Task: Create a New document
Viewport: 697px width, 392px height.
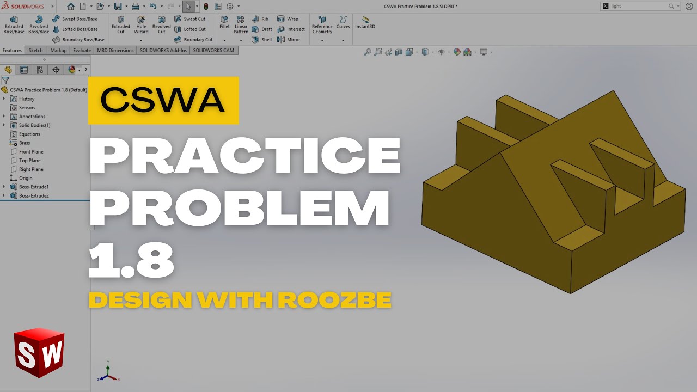Action: point(83,7)
